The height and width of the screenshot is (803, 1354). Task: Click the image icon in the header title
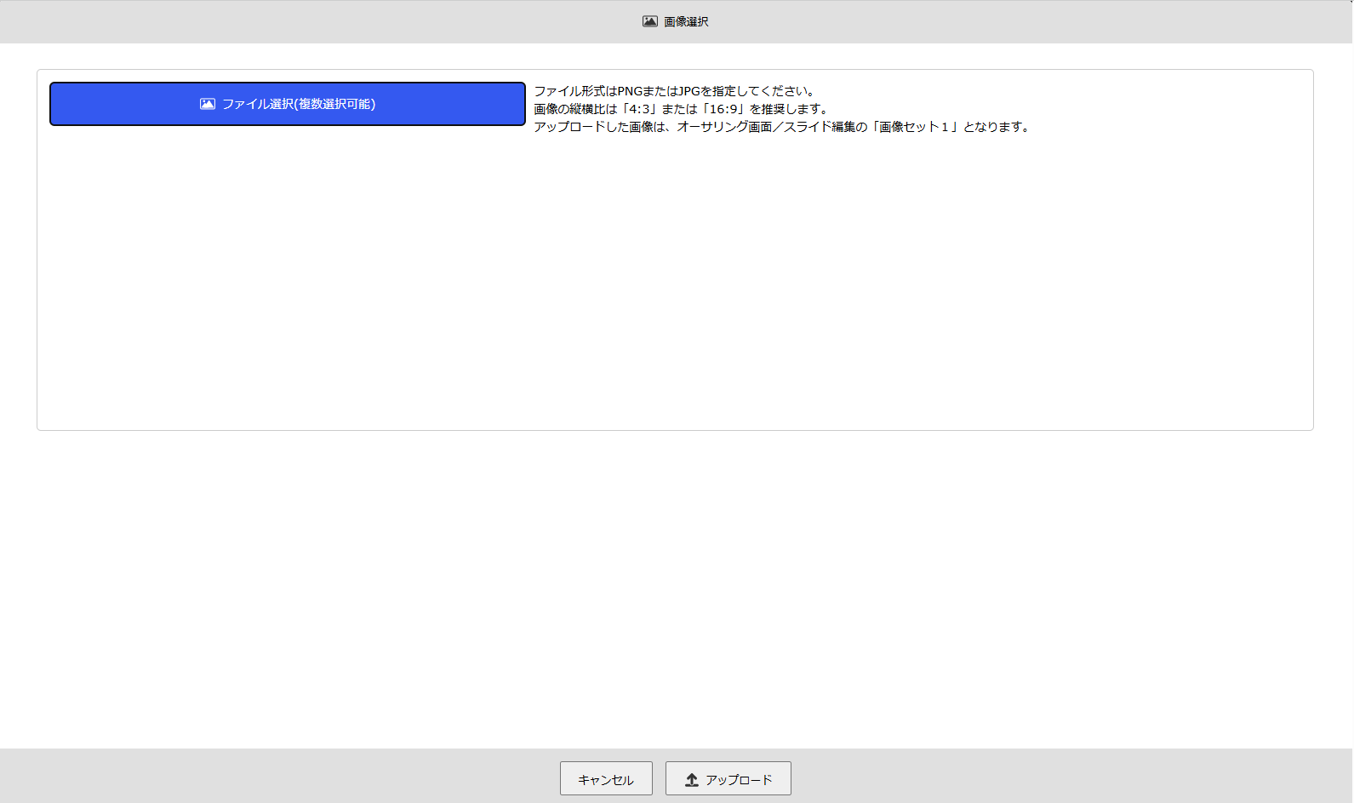click(x=649, y=21)
